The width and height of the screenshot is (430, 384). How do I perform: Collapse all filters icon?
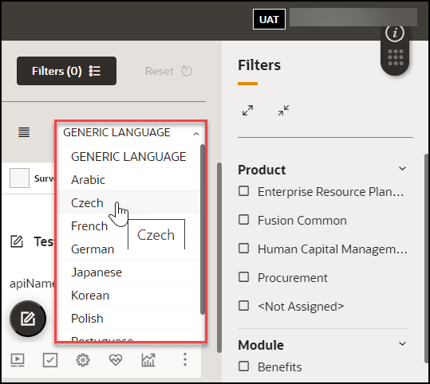tap(283, 111)
